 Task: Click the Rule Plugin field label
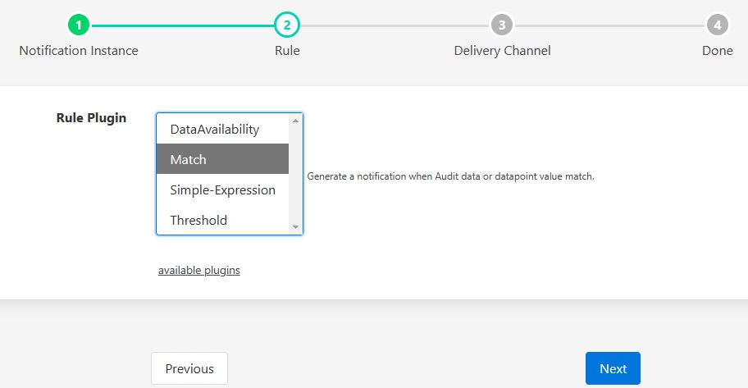pos(91,118)
